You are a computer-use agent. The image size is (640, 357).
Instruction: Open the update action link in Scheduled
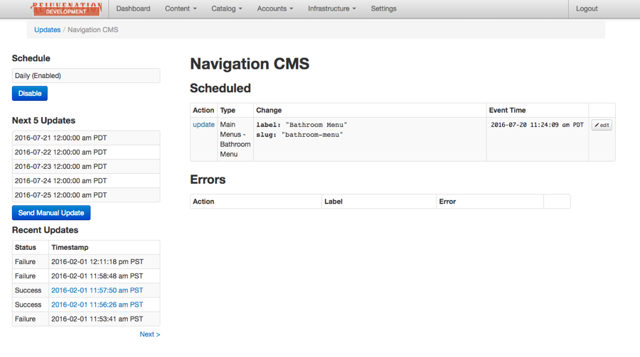tap(203, 125)
